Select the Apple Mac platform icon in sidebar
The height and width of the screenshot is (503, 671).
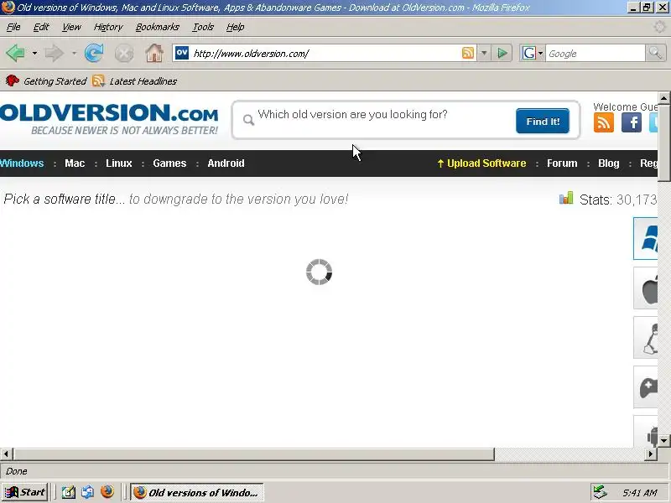tap(646, 288)
